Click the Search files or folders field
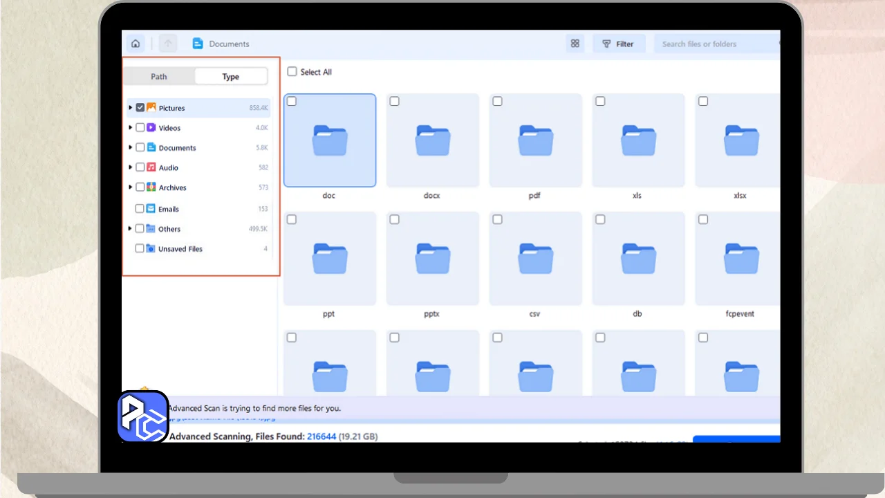Viewport: 885px width, 498px height. click(x=716, y=44)
